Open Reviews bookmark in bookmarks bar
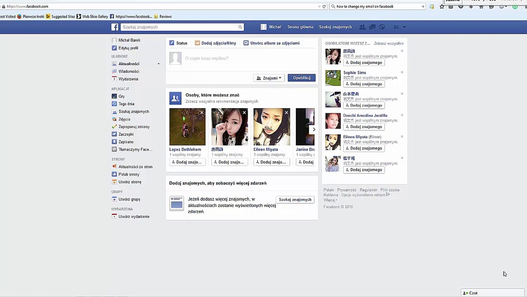The image size is (527, 297). 163,16
